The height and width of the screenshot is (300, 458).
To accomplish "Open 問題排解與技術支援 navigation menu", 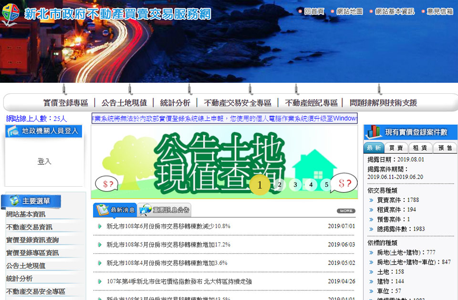I will (x=383, y=103).
